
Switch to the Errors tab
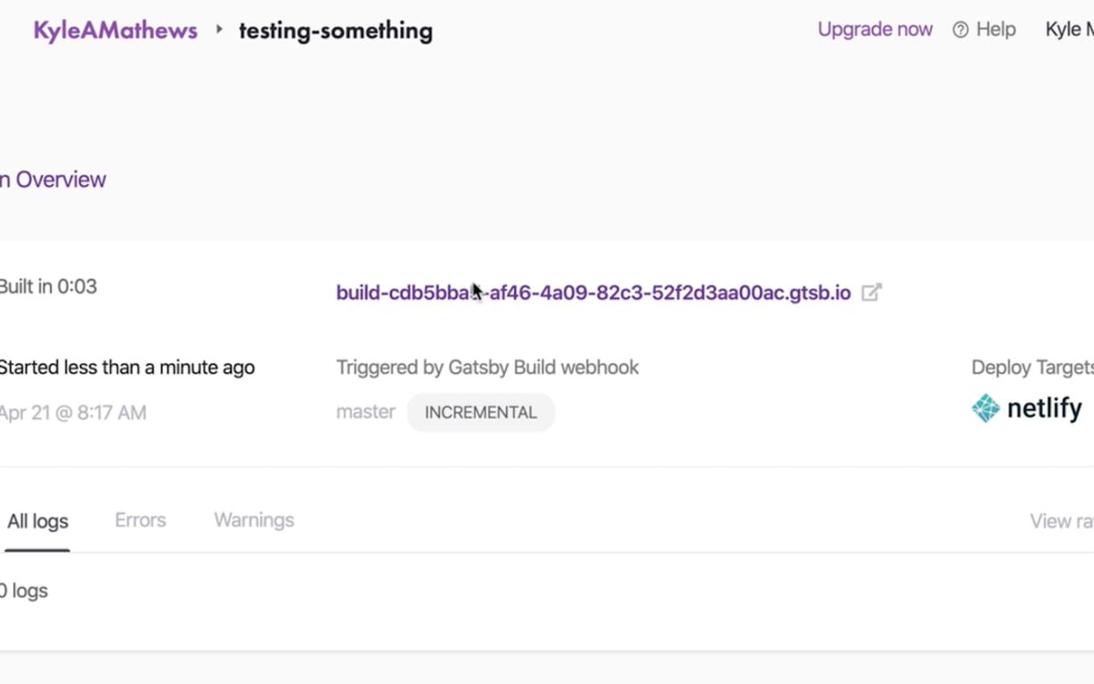pos(140,520)
